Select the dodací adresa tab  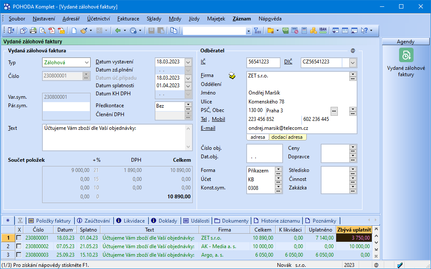(x=287, y=137)
